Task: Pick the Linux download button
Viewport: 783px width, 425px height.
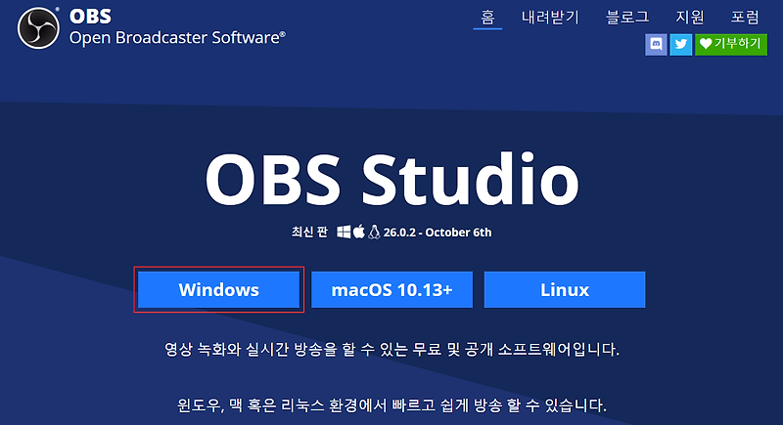Action: [565, 289]
